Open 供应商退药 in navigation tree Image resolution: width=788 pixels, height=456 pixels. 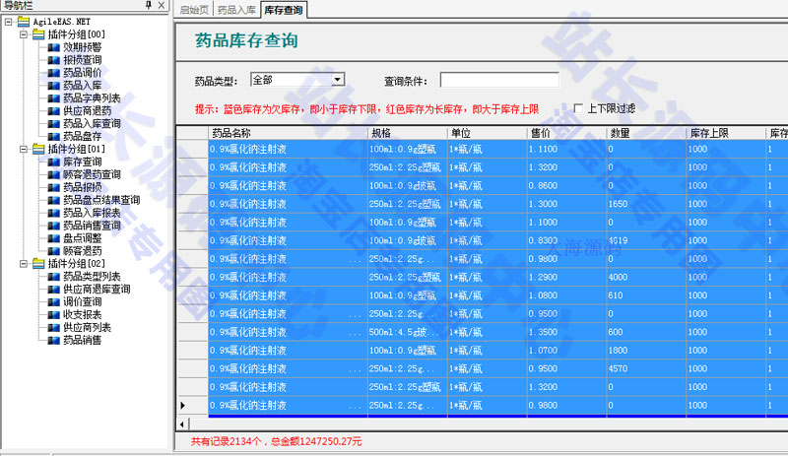[87, 110]
